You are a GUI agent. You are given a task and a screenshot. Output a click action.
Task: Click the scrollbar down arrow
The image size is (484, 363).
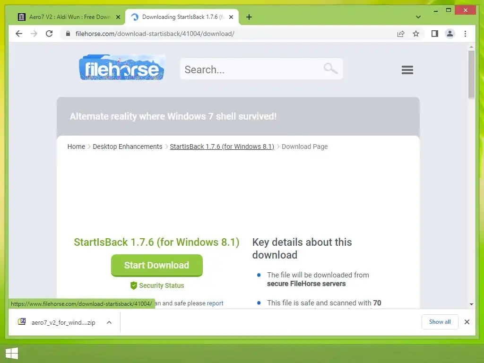(471, 304)
